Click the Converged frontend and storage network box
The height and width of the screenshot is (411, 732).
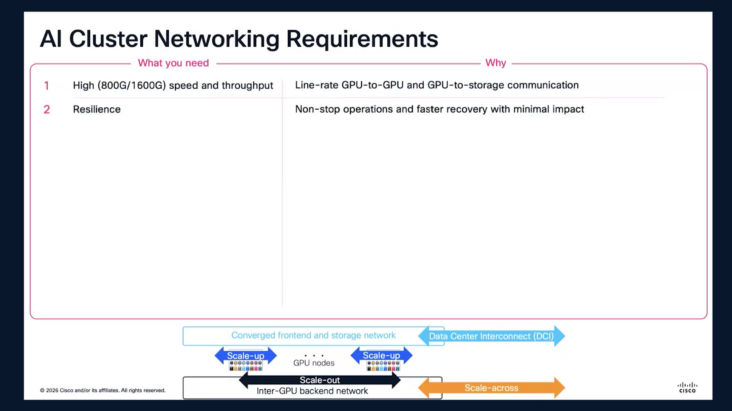pyautogui.click(x=313, y=336)
